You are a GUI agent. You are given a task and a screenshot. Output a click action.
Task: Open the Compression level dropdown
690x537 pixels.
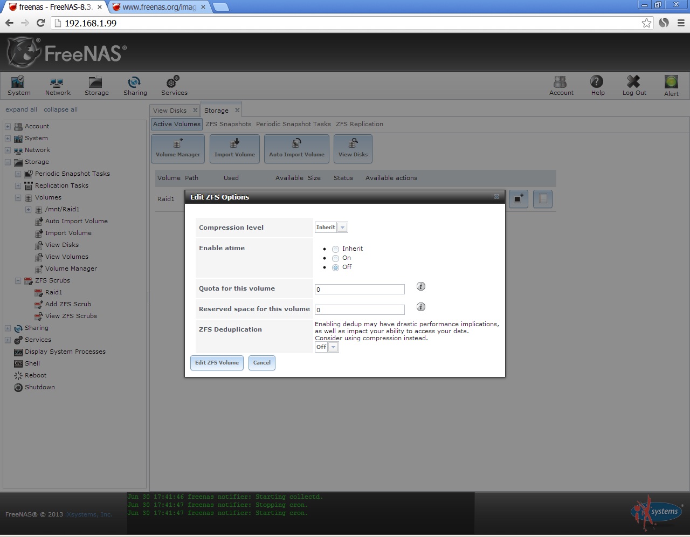pyautogui.click(x=343, y=227)
